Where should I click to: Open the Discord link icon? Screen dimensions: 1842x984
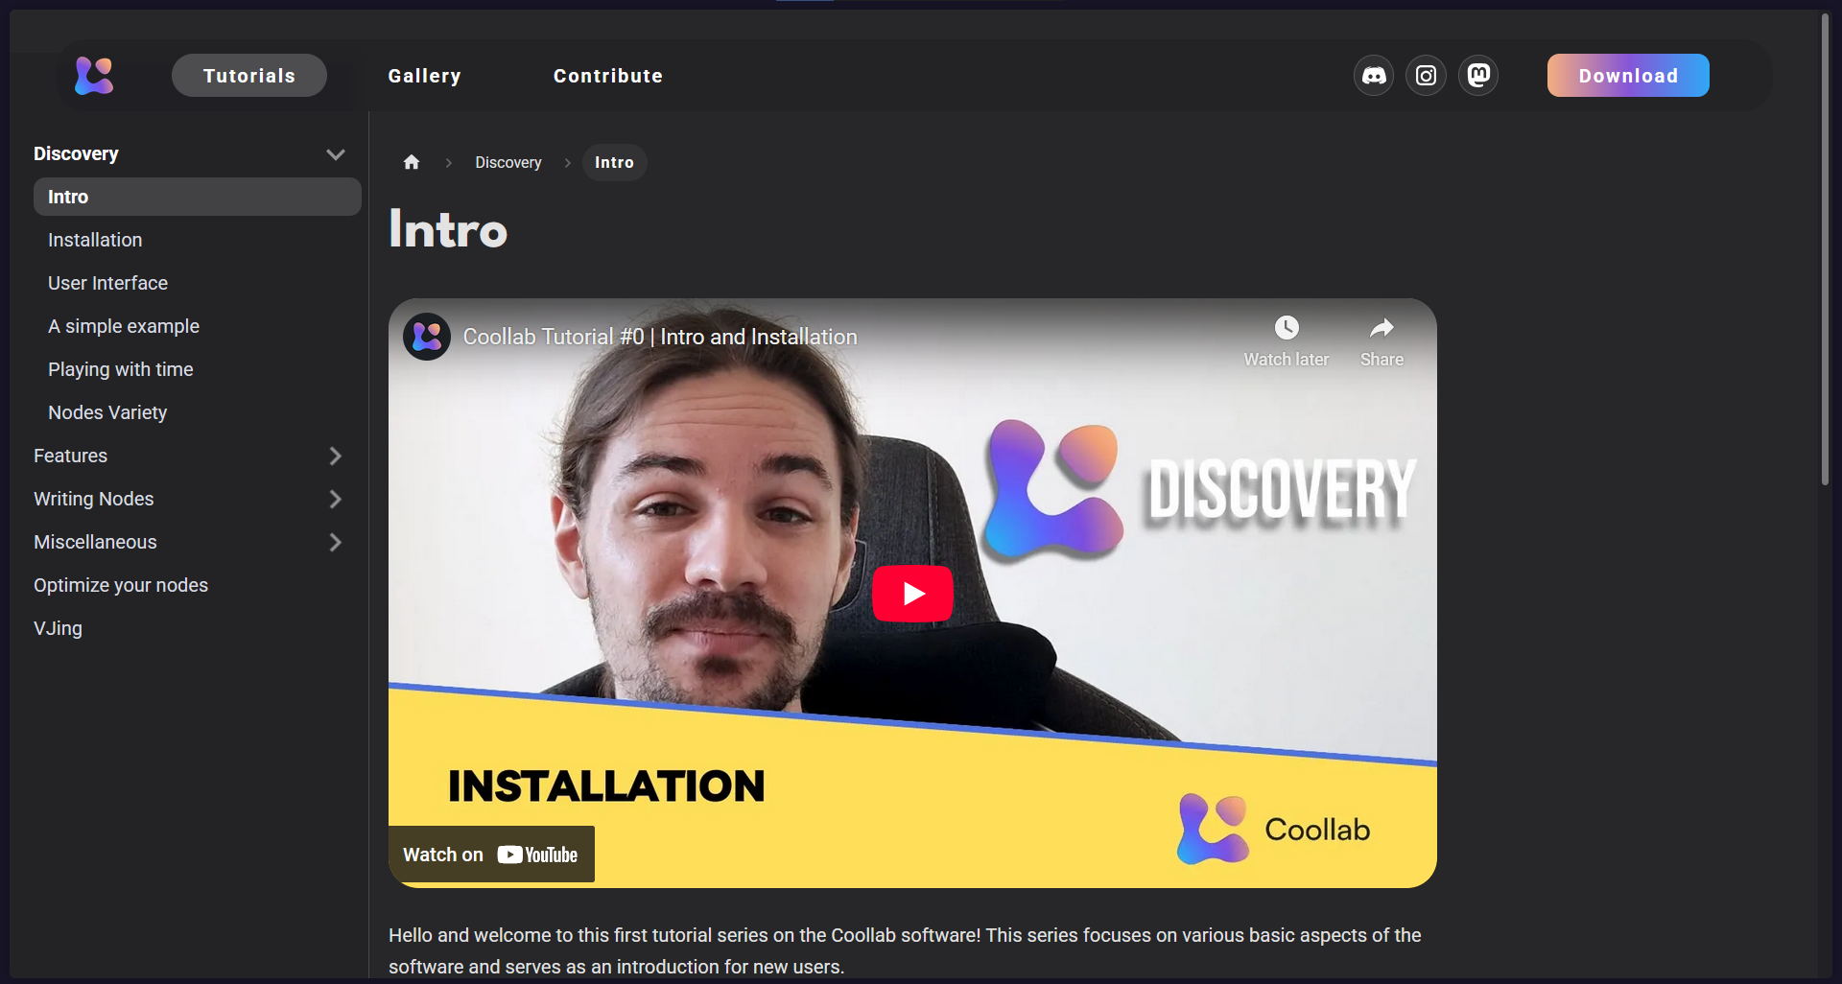[x=1374, y=76]
